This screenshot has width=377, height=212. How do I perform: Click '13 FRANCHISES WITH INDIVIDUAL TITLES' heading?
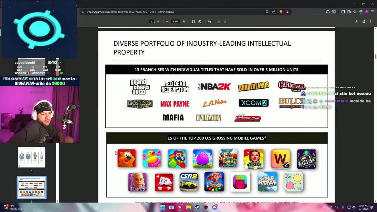216,69
